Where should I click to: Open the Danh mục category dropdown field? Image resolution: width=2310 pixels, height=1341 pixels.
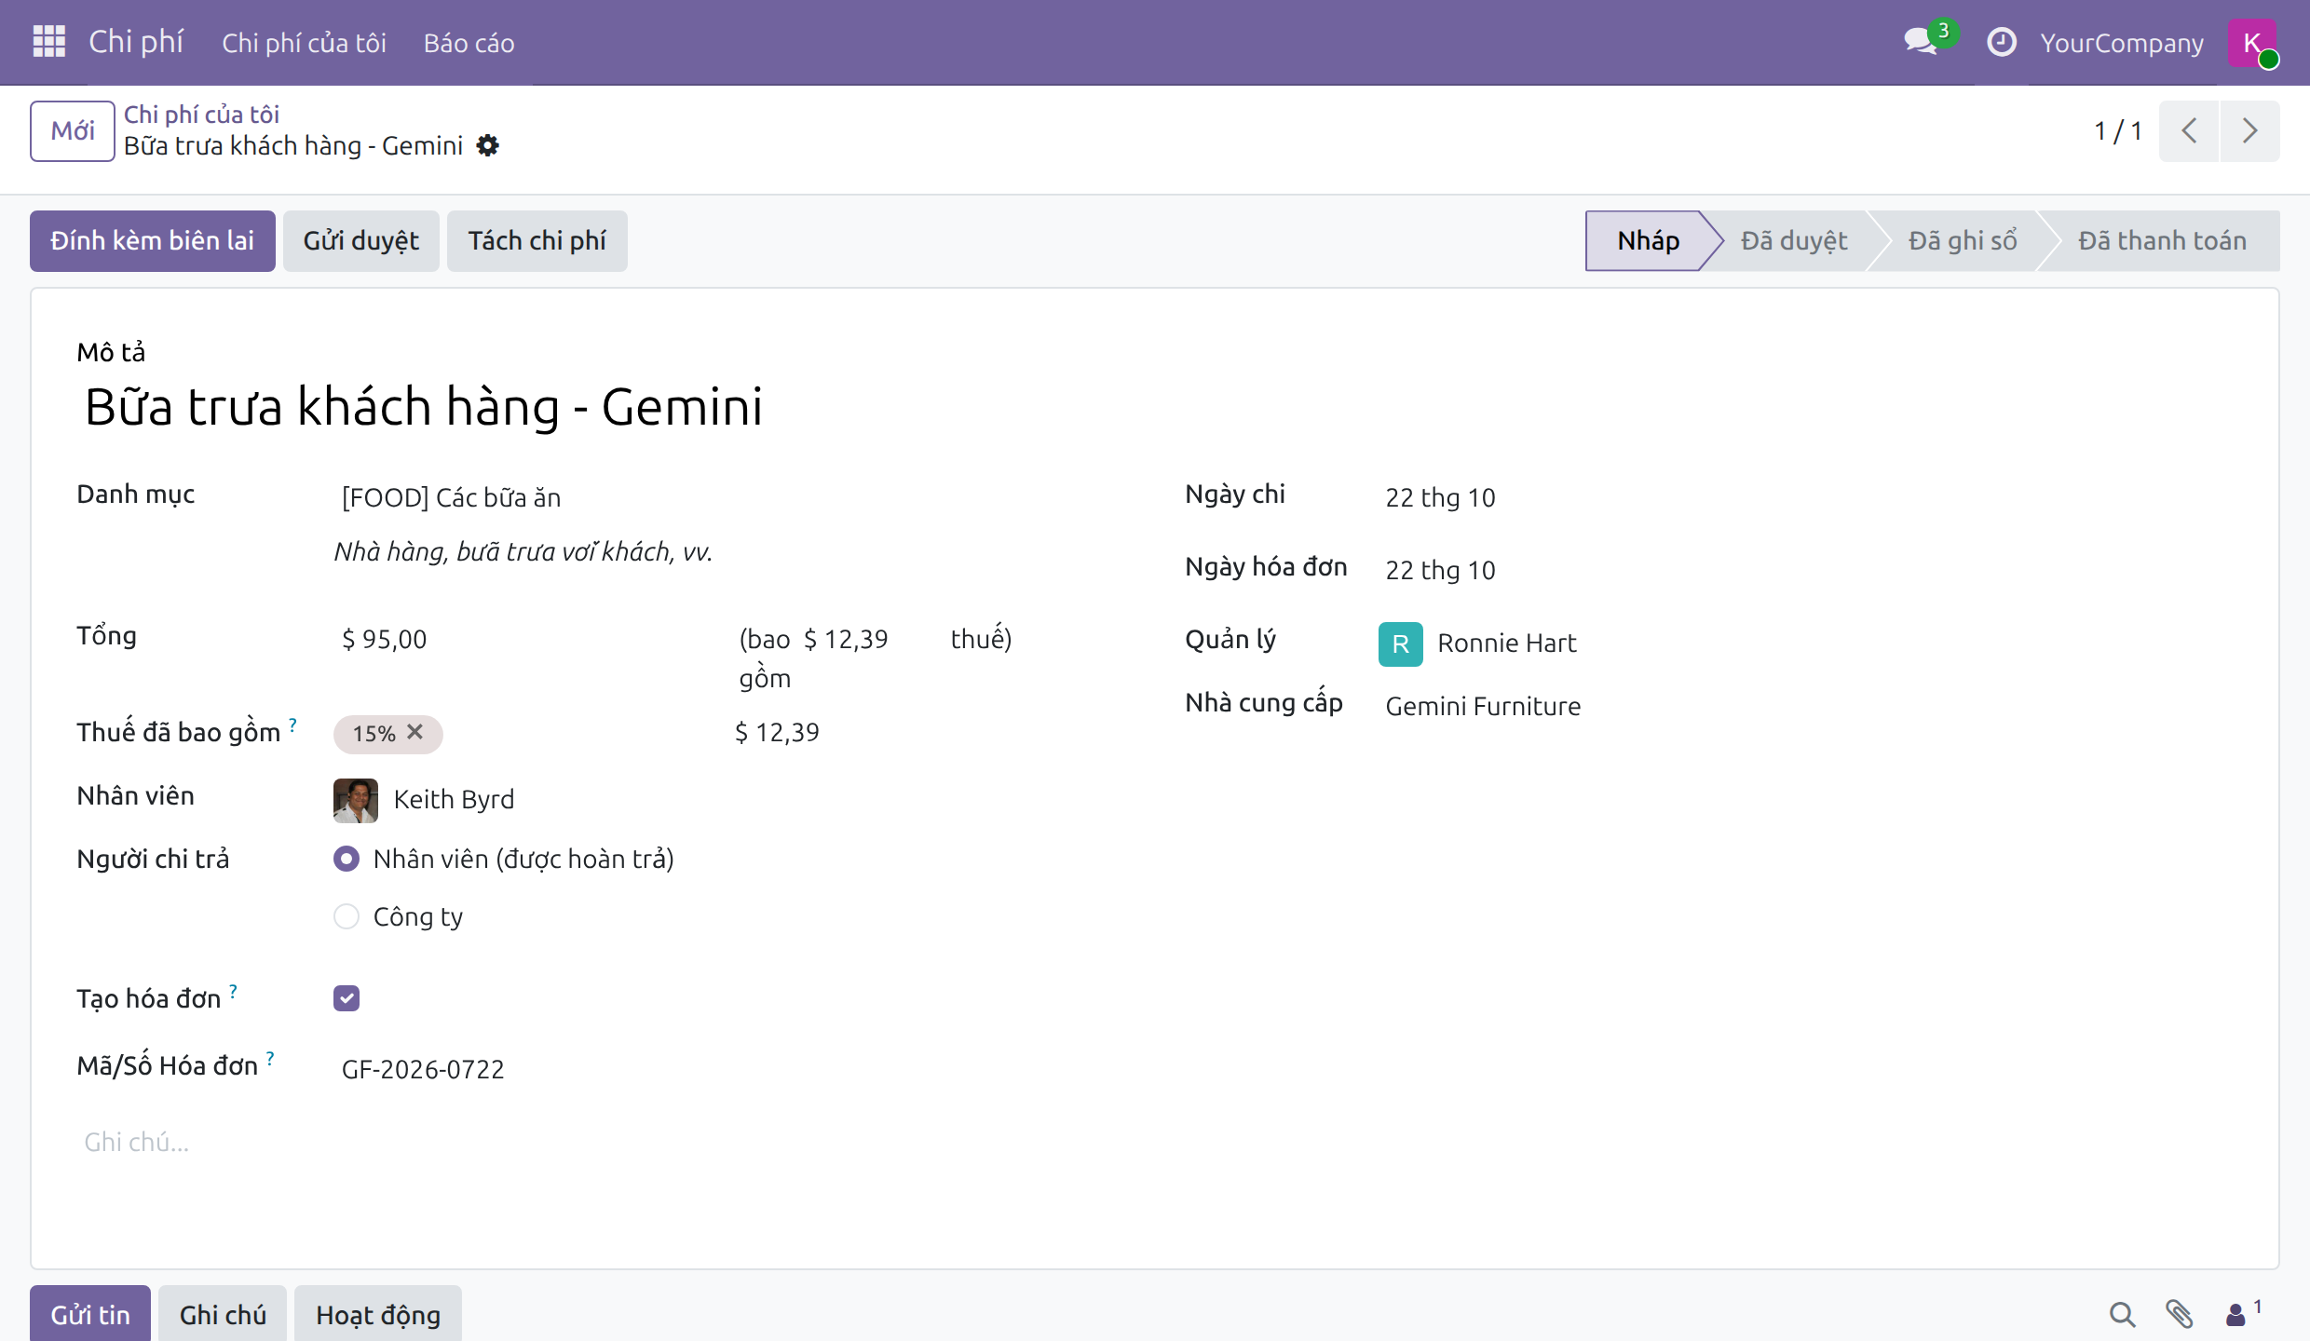708,497
